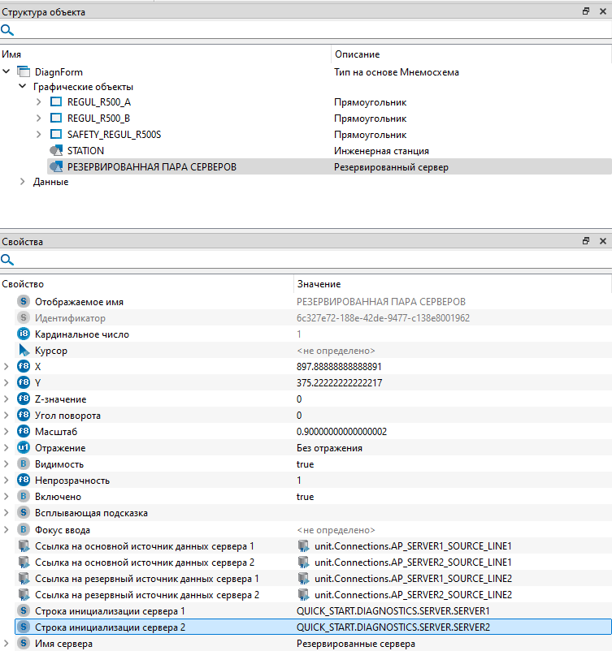The width and height of the screenshot is (612, 651).
Task: Click the f8 type icon next to Масштаб
Action: coord(24,432)
